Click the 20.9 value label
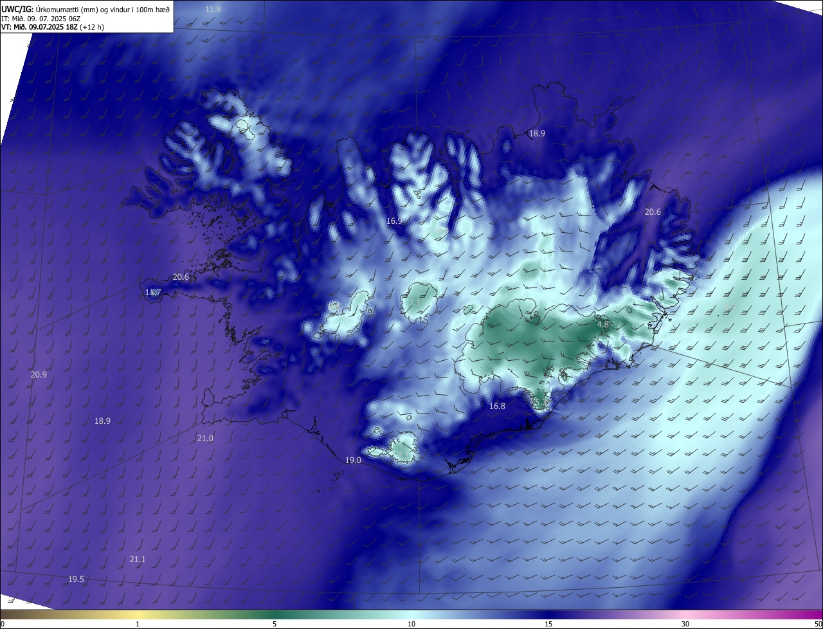This screenshot has height=629, width=823. [x=39, y=374]
